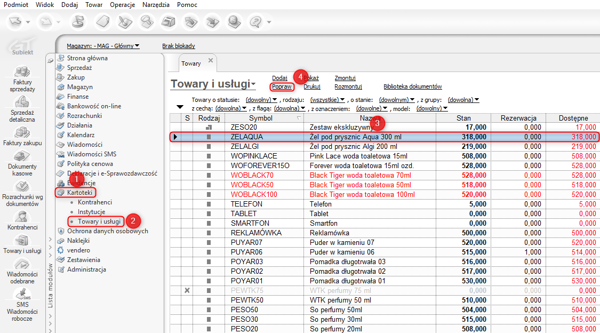Viewport: 600px width, 333px height.
Task: Sort table by Symbol column header
Action: 260,118
